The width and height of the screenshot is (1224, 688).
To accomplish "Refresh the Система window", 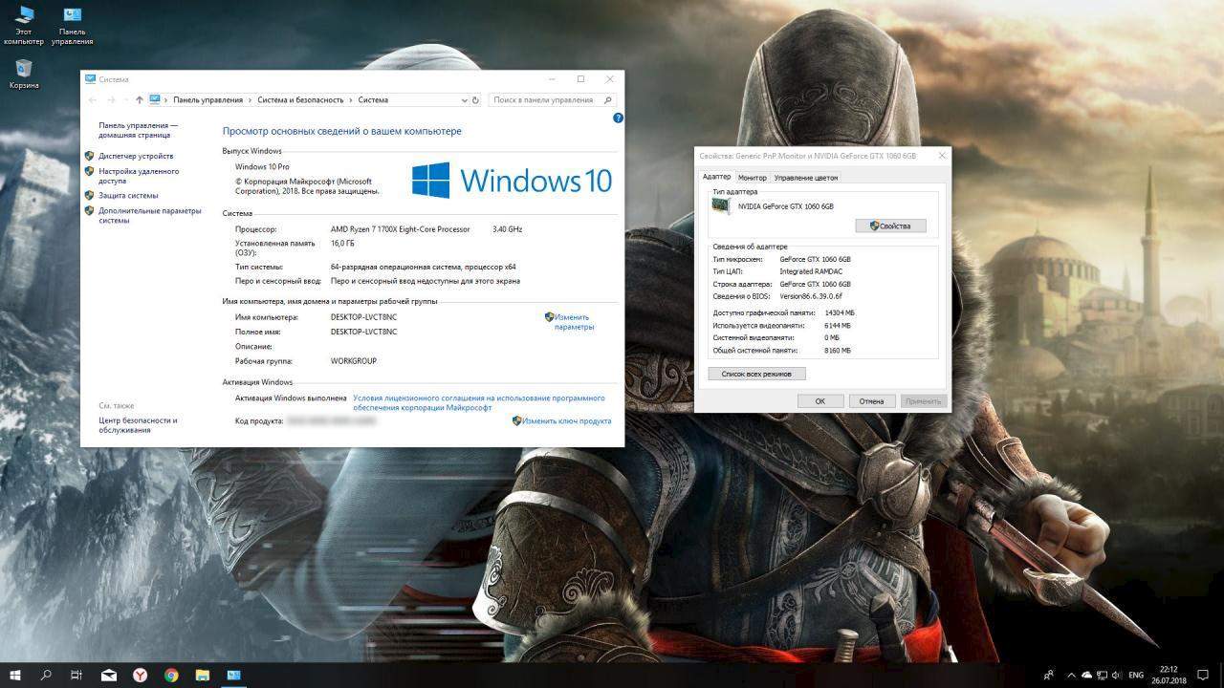I will tap(476, 99).
